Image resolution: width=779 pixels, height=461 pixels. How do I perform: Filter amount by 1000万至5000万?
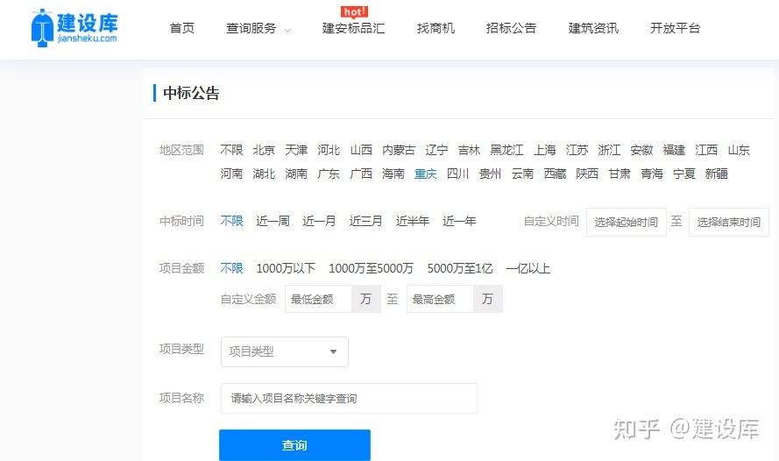372,269
